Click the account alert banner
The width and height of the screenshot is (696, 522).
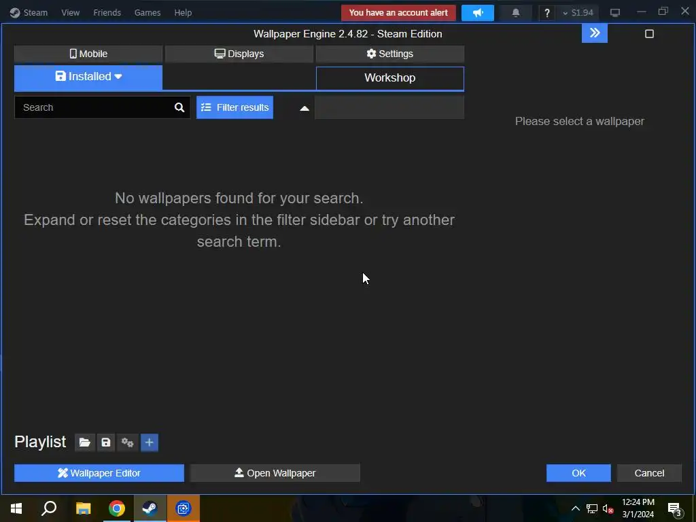pos(398,13)
